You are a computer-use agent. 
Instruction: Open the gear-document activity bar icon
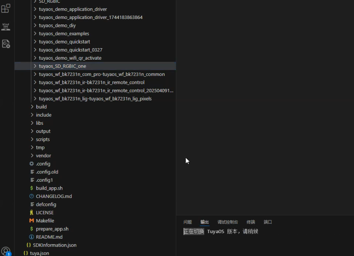click(6, 44)
